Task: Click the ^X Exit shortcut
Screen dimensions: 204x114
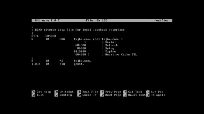Action: [38, 95]
